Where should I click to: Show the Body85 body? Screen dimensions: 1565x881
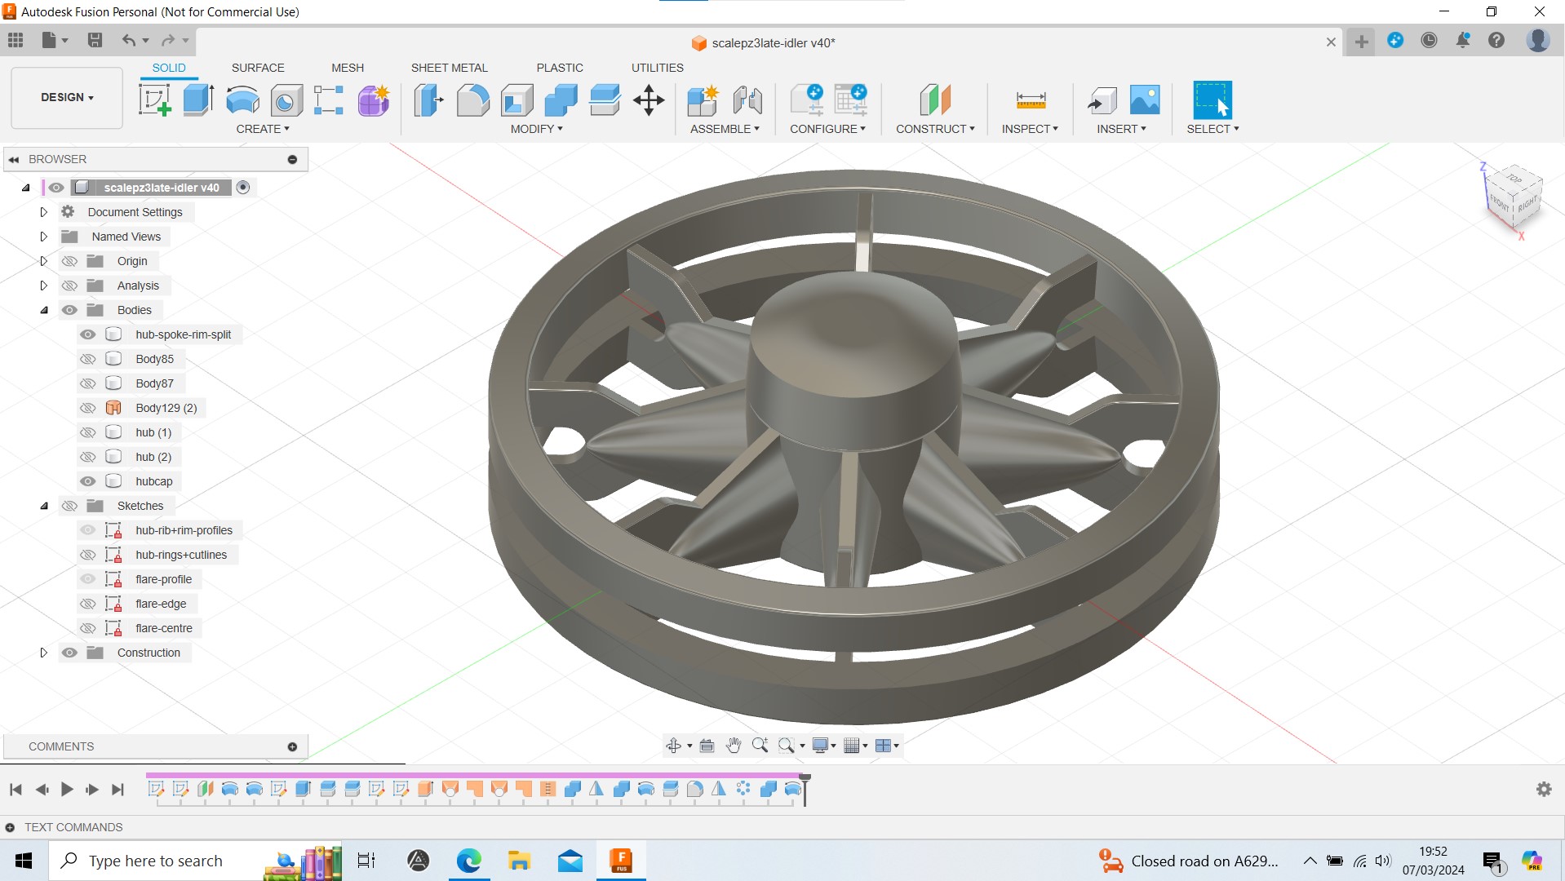coord(88,359)
